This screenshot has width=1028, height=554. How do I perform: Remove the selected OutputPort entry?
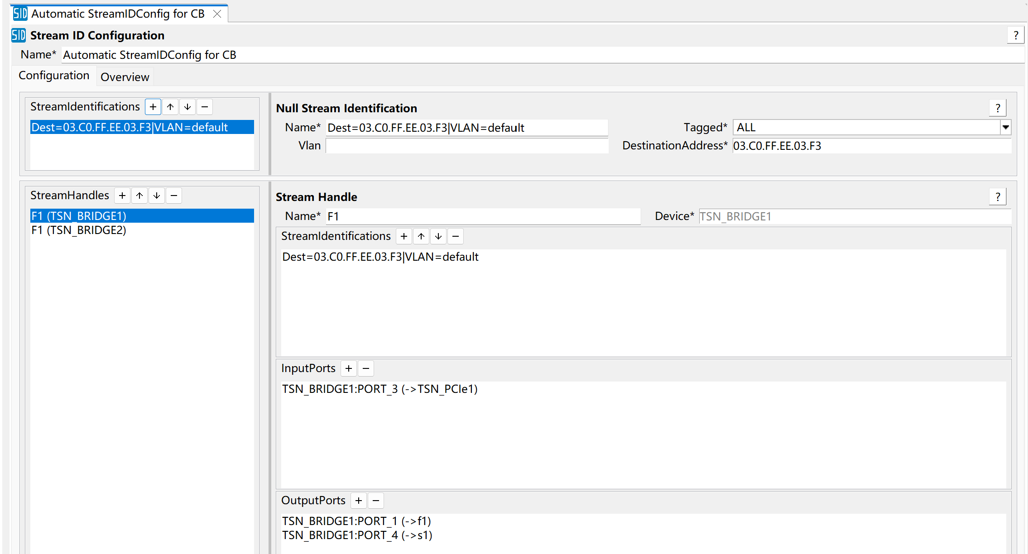(376, 501)
